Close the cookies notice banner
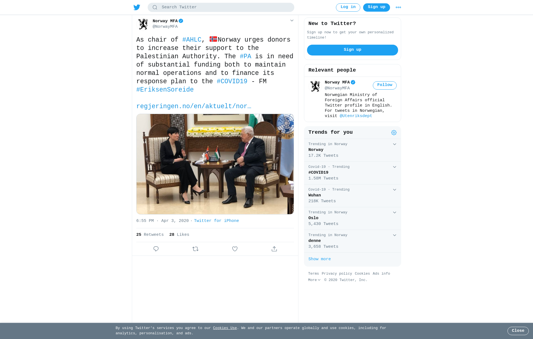 (x=518, y=331)
